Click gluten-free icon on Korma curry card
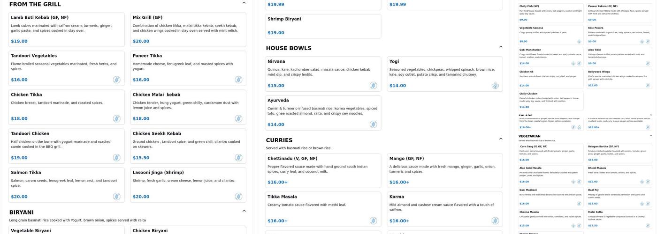 495,221
